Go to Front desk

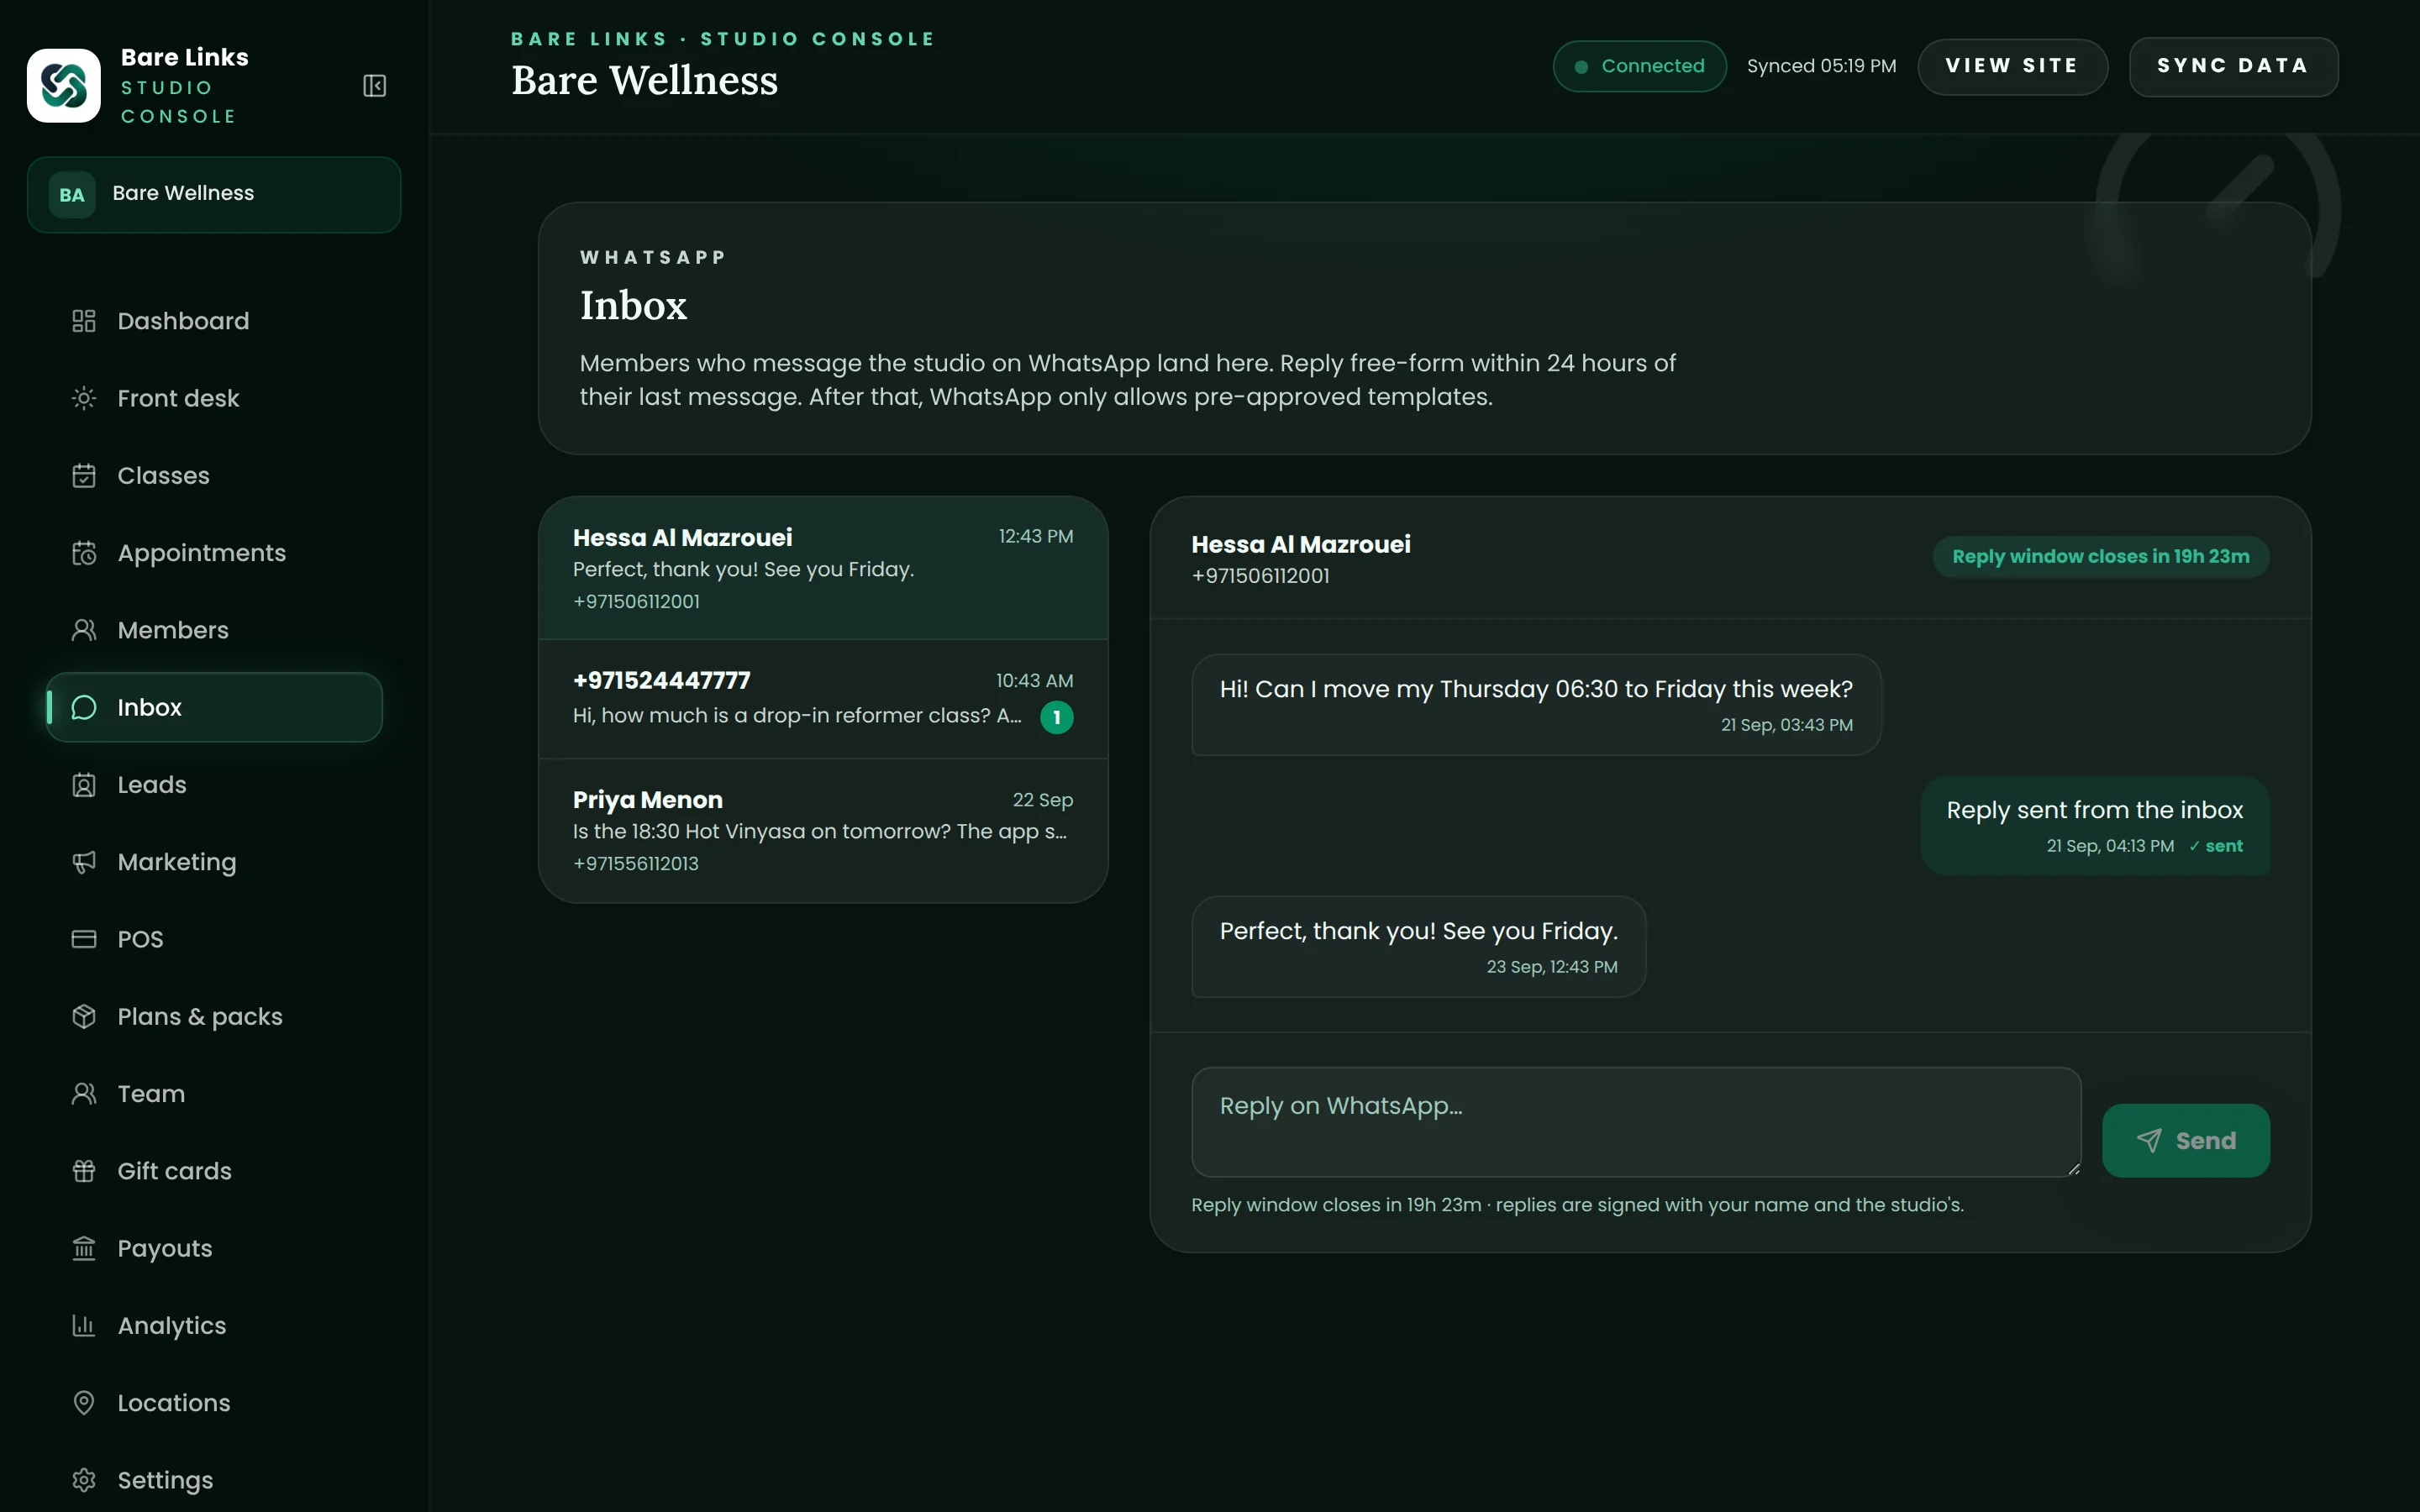pyautogui.click(x=214, y=398)
